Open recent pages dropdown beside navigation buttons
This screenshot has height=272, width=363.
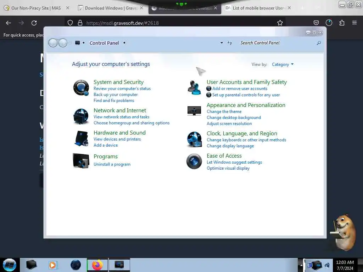[x=70, y=43]
